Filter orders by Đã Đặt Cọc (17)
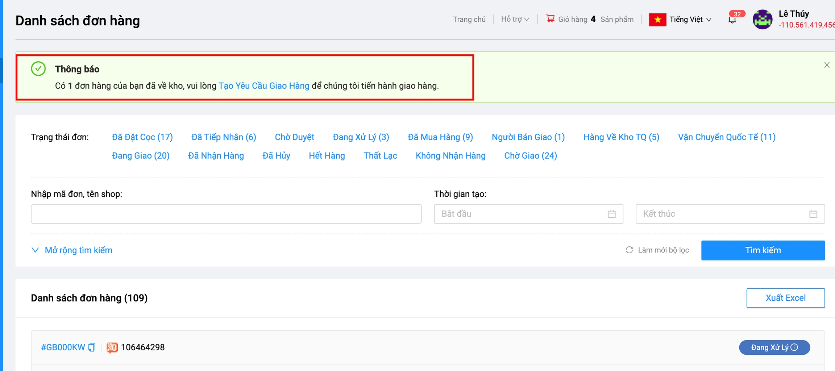 click(x=142, y=137)
